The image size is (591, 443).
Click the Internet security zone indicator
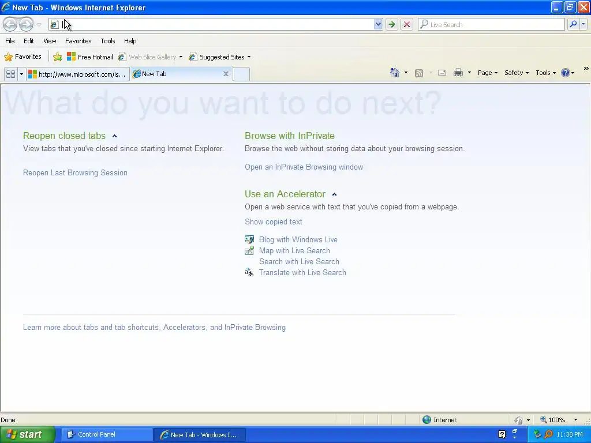[x=439, y=420]
